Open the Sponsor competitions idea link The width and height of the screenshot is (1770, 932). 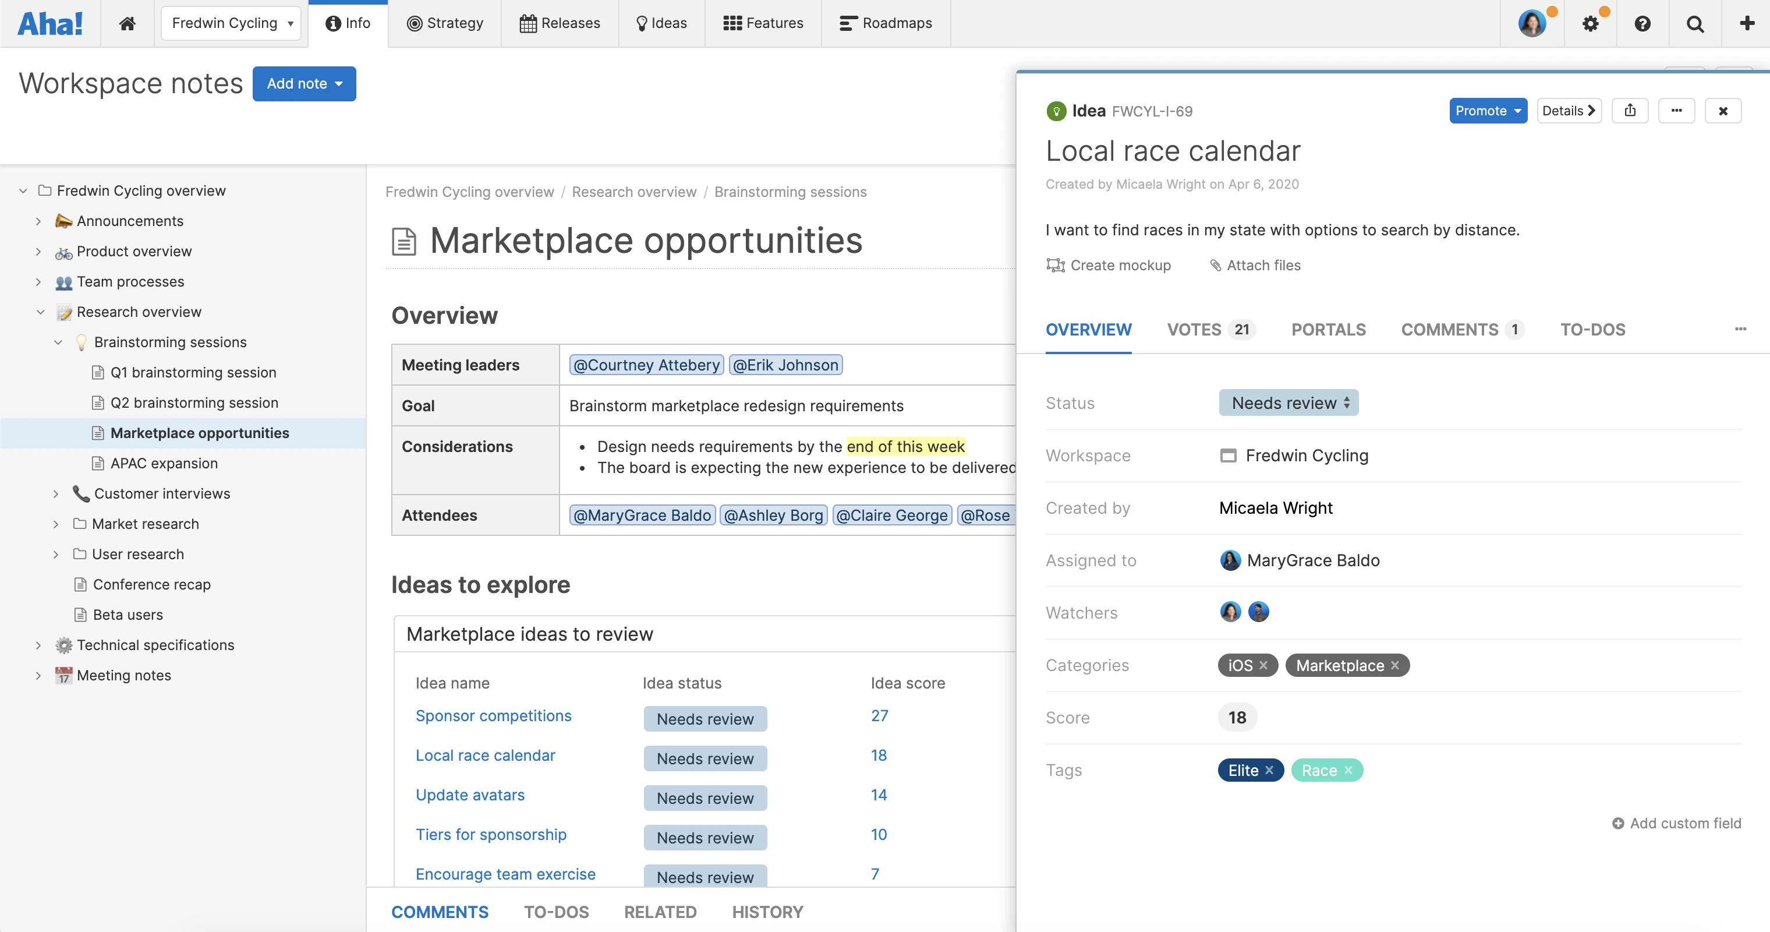(493, 715)
